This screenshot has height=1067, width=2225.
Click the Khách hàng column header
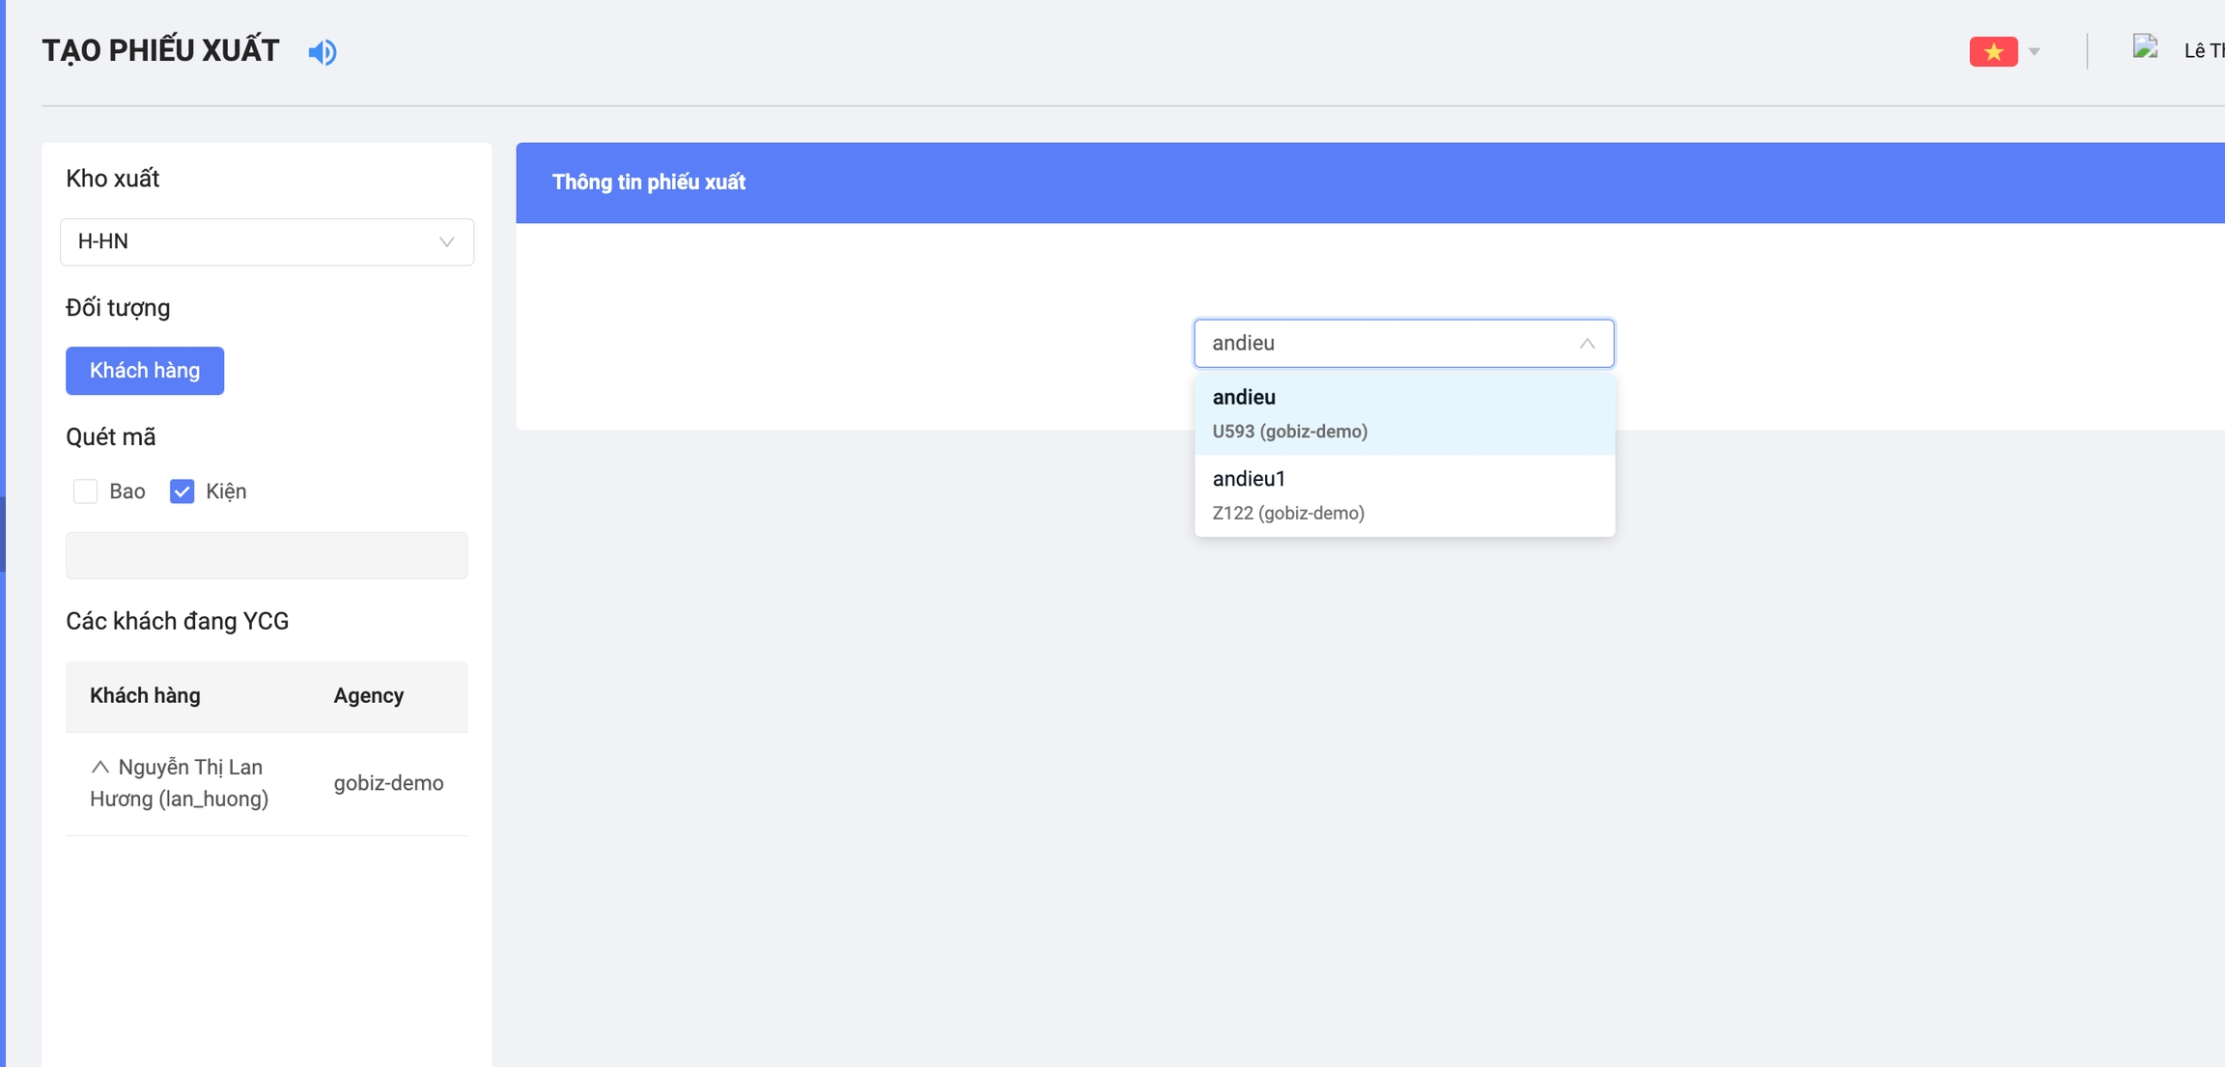145,695
